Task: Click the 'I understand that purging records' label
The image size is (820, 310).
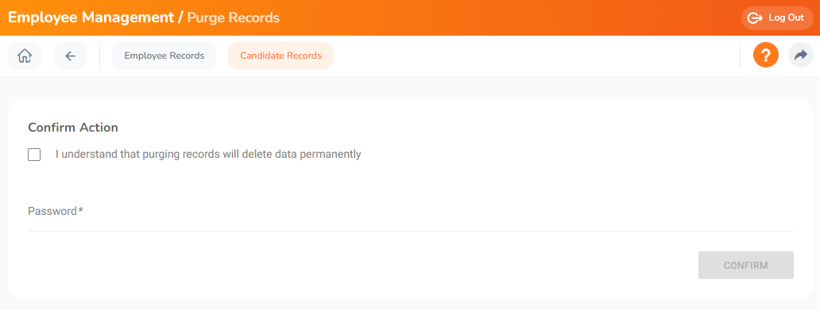Action: pos(208,155)
